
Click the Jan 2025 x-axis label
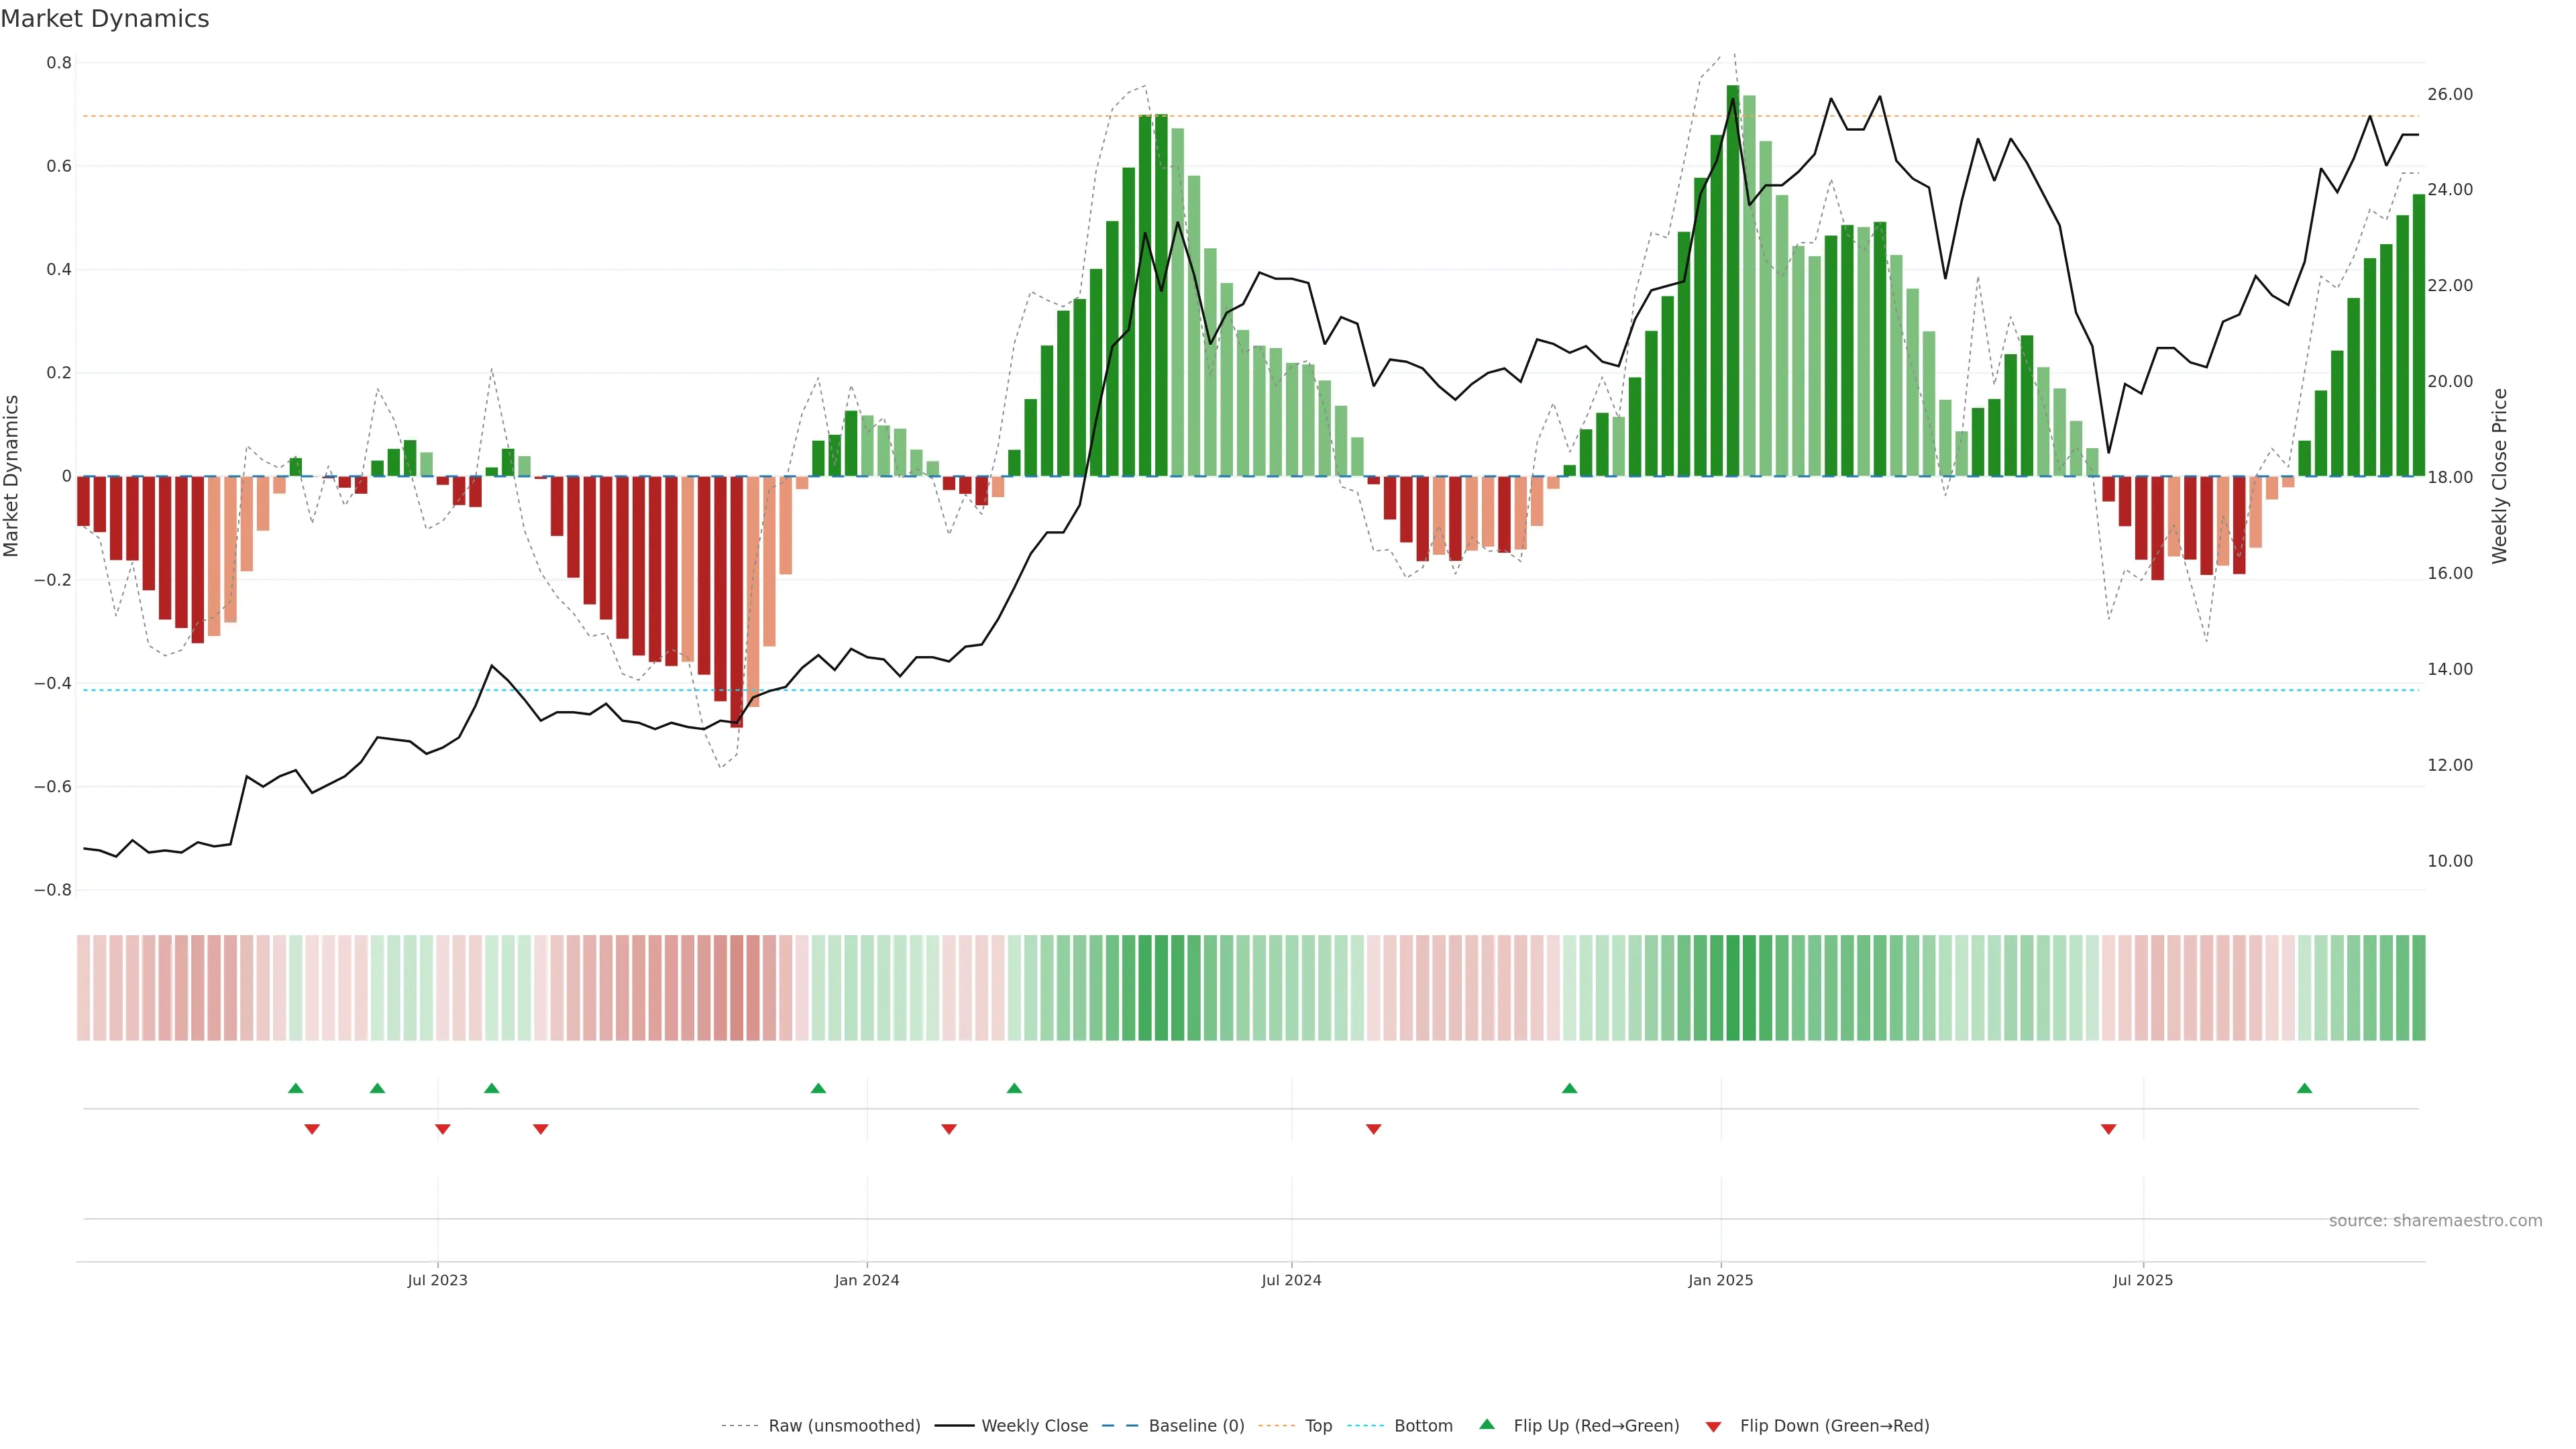(1720, 1280)
